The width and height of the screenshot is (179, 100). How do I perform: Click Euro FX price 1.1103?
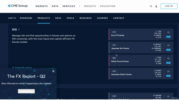pyautogui.click(x=158, y=31)
